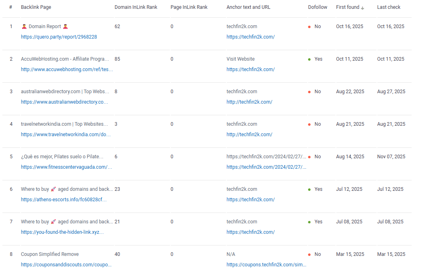Screen dimensions: 437x280
Task: Click the Aug 14, 2025 First found date
Action: pos(350,157)
